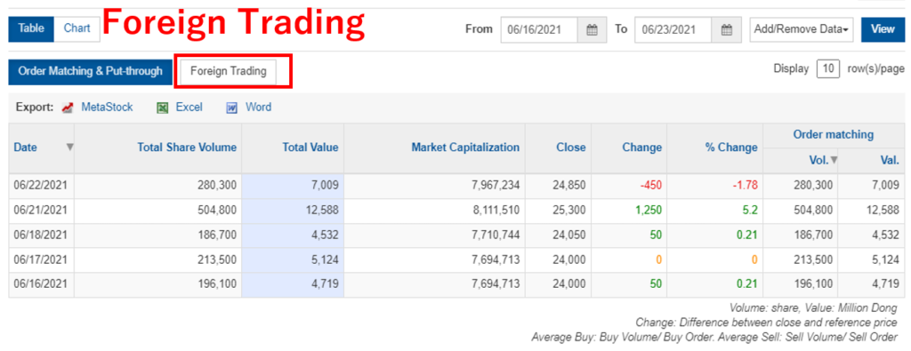Click the Market Capitalization header
The image size is (911, 351).
(x=465, y=148)
